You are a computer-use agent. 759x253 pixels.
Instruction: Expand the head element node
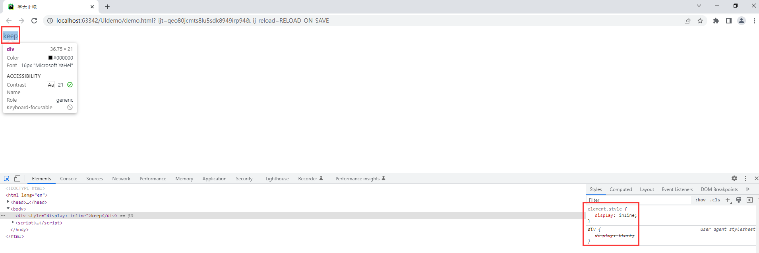point(8,202)
